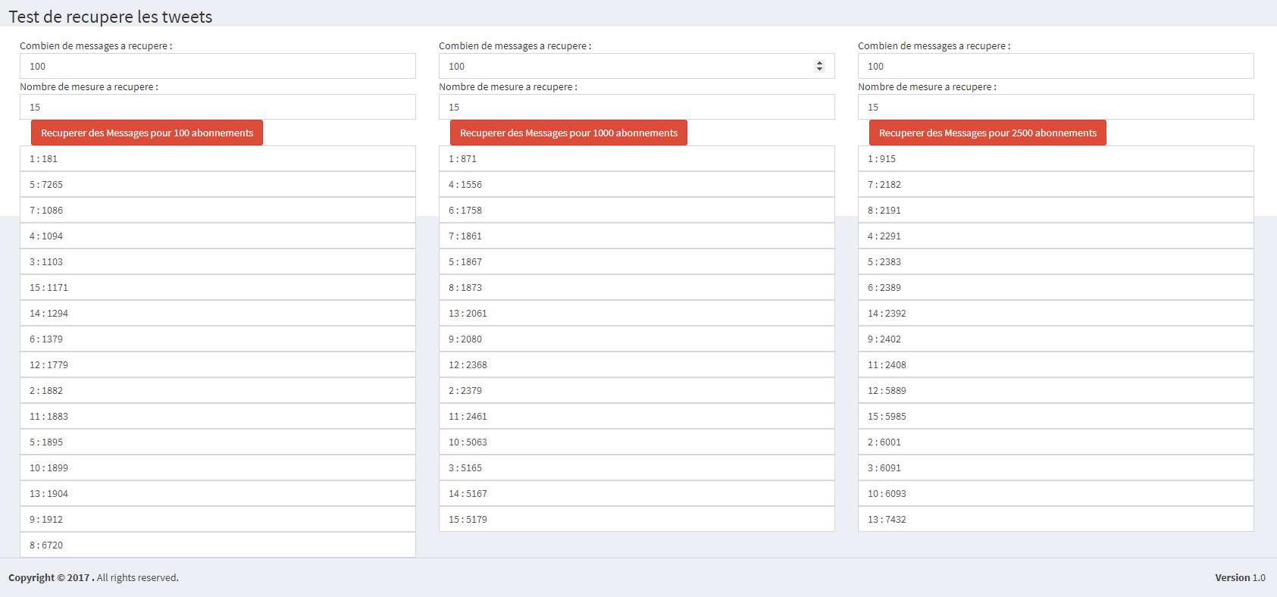
Task: Focus messages count field for 1000 abonnements
Action: click(x=637, y=66)
